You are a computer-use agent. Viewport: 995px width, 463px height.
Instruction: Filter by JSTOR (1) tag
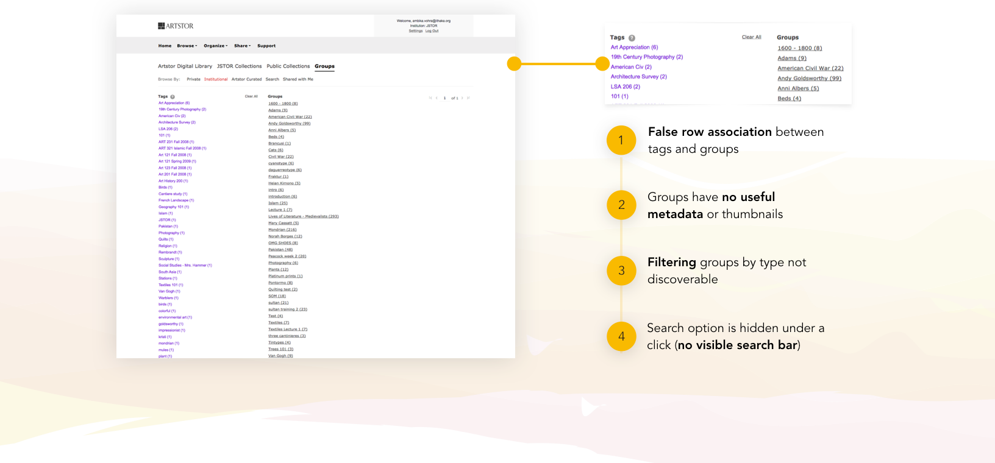(167, 220)
